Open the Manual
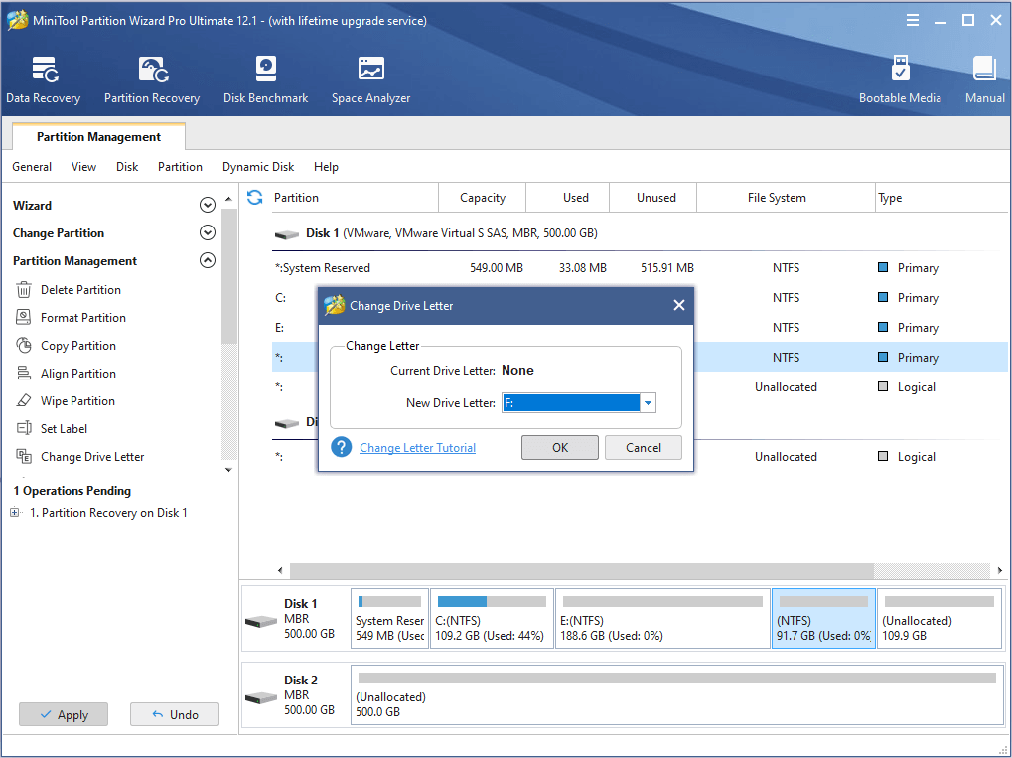Screen dimensions: 1012x758 (x=985, y=80)
